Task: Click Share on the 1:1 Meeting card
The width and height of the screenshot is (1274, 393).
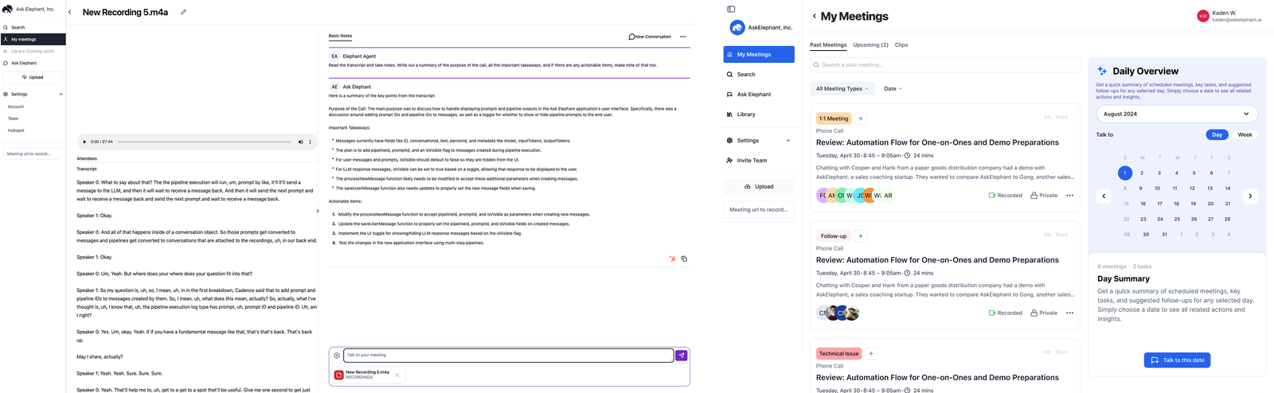Action: coord(1057,117)
